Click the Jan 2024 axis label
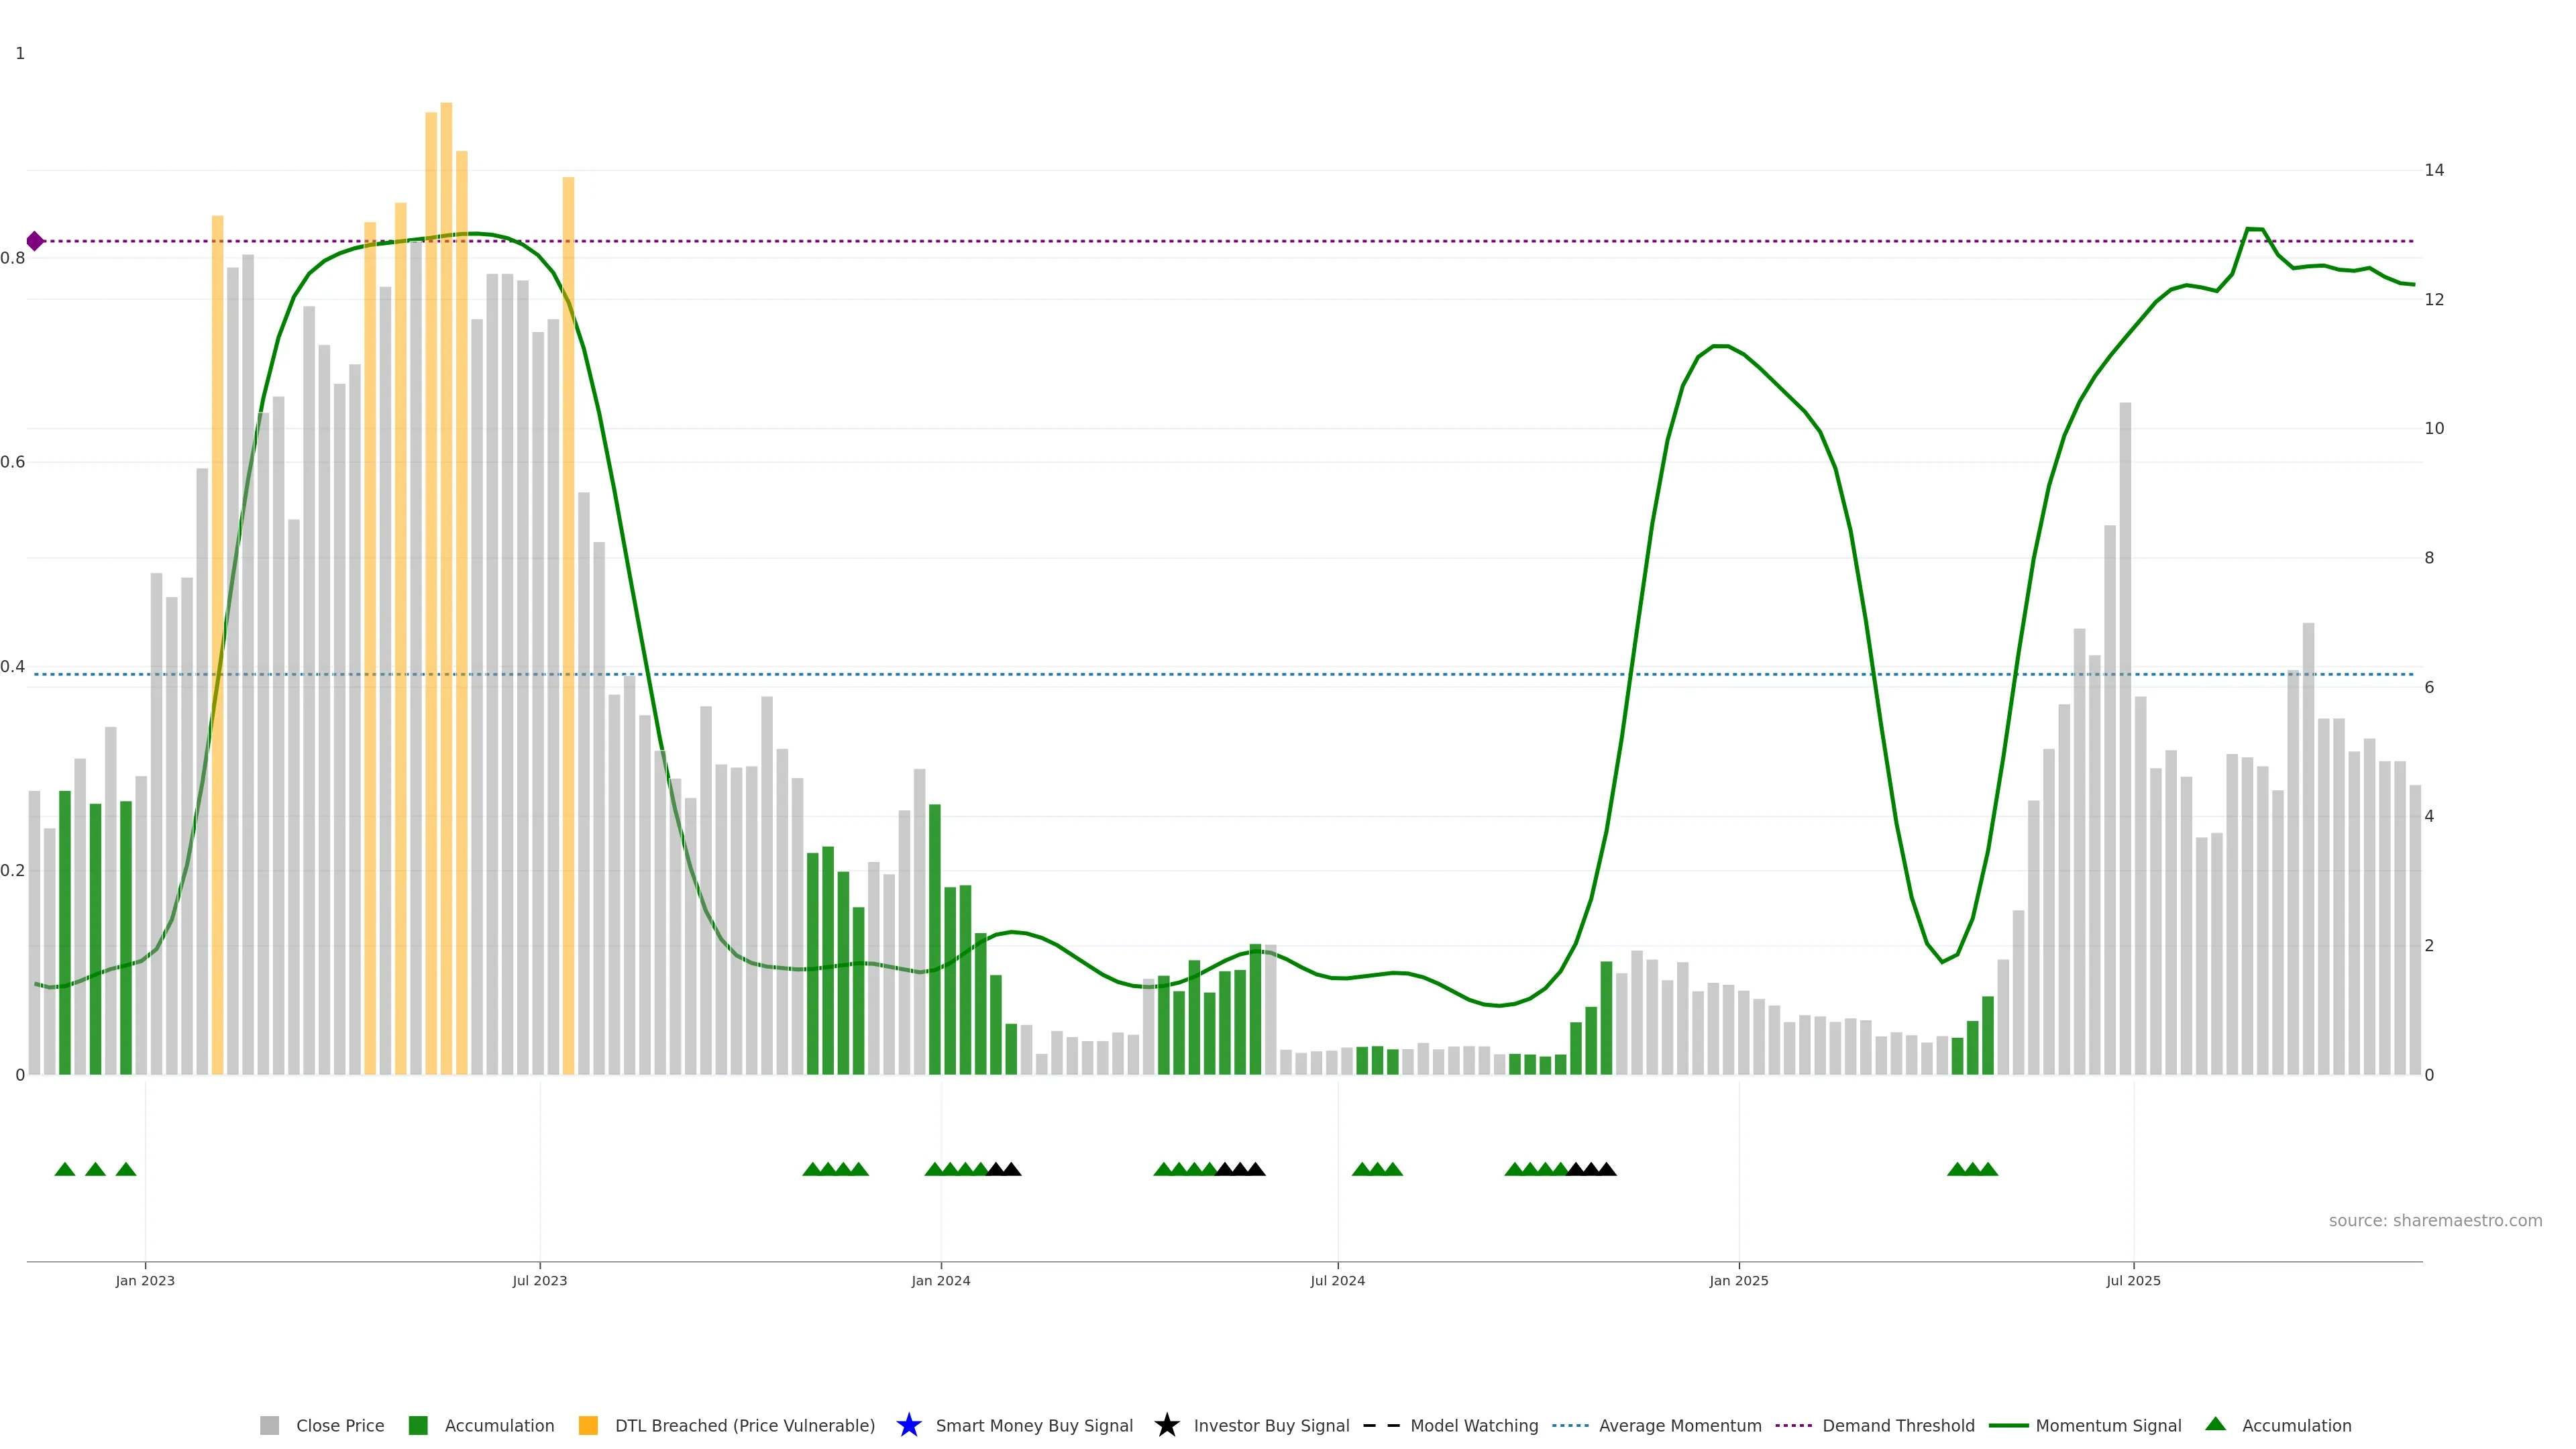Screen dimensions: 2576x1449 (940, 1281)
